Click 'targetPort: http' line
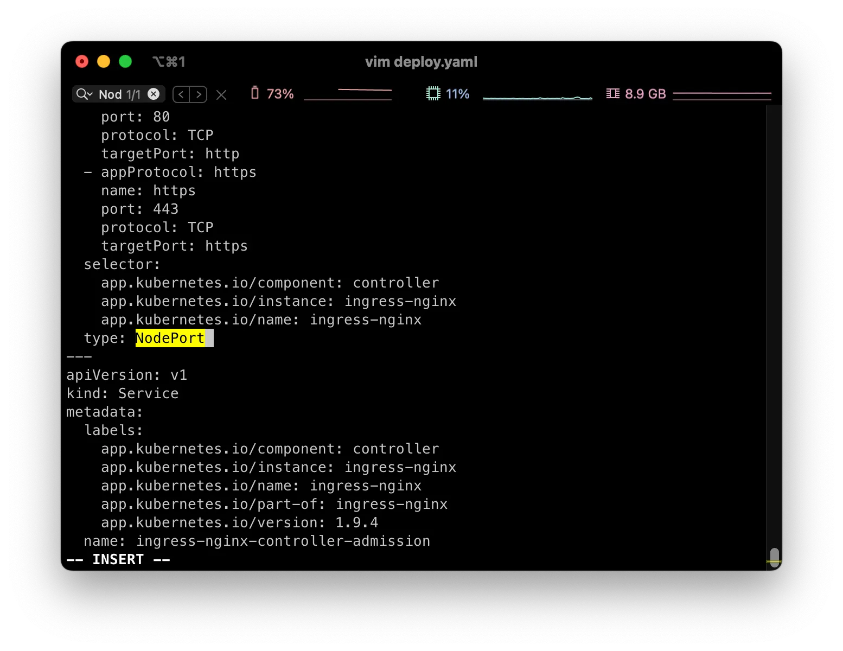Image resolution: width=843 pixels, height=651 pixels. (x=170, y=154)
